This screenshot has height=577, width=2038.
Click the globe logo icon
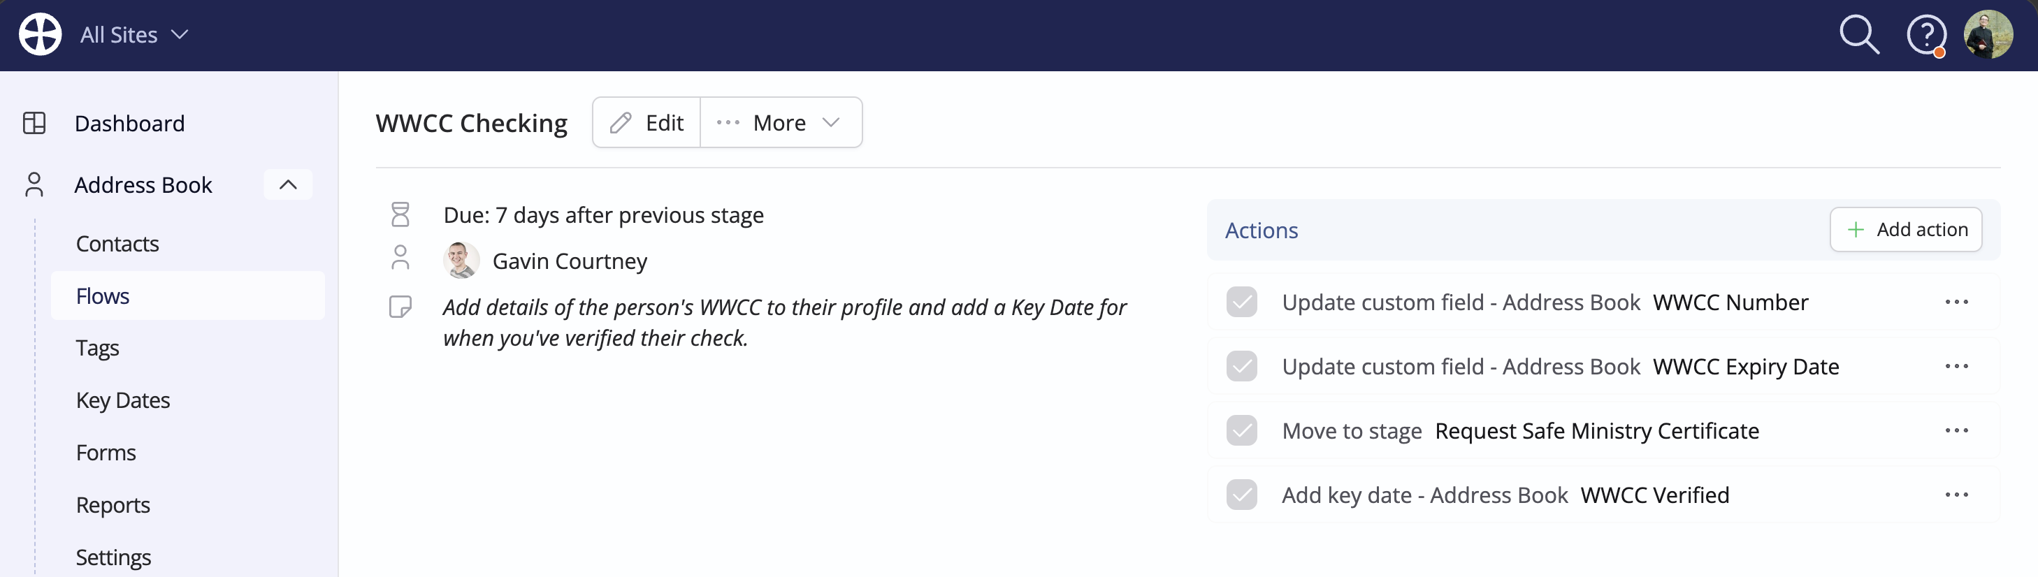pyautogui.click(x=41, y=35)
